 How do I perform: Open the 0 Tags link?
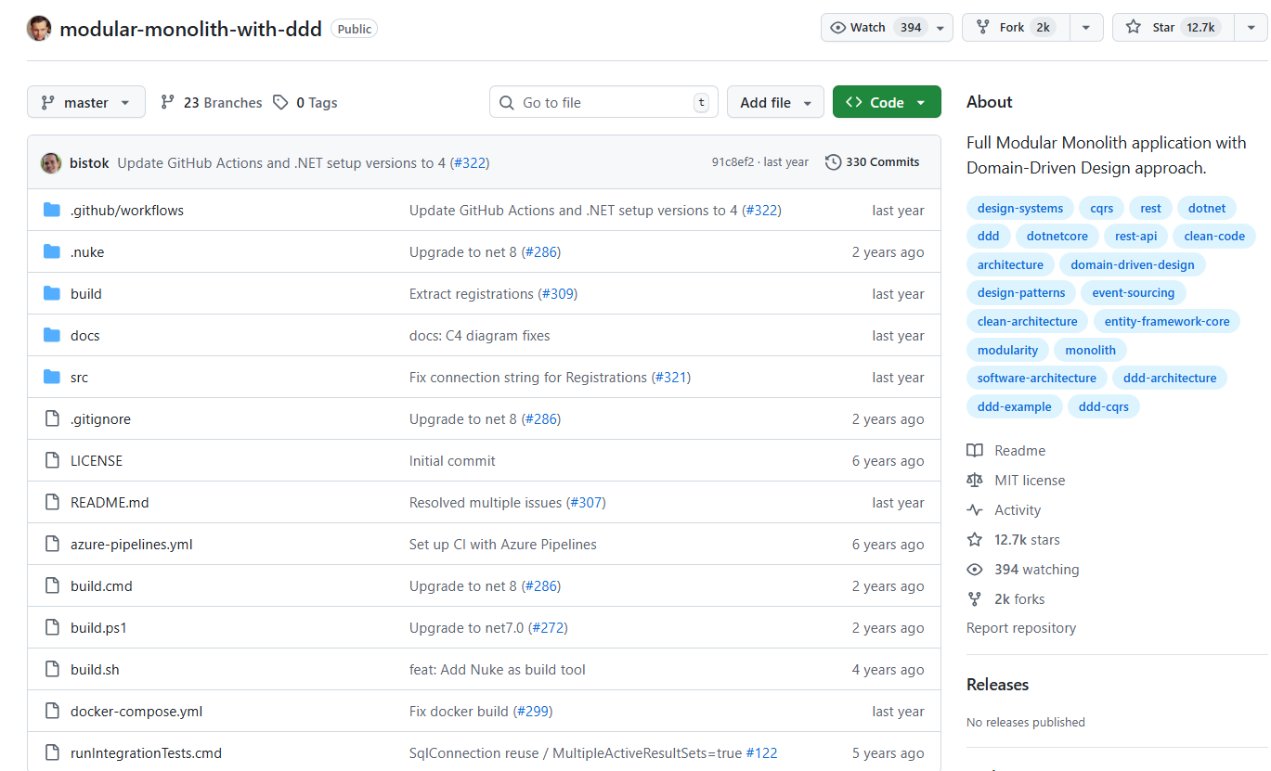point(305,103)
